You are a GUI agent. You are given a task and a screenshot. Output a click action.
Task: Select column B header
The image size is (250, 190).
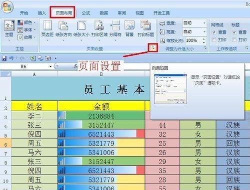[101, 74]
